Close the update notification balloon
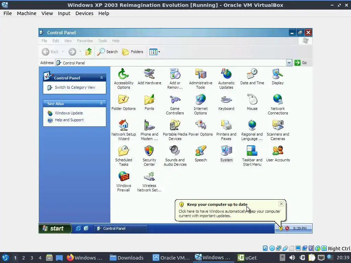 tap(281, 204)
